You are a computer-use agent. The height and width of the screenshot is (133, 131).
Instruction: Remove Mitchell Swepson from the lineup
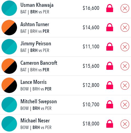coord(125,105)
